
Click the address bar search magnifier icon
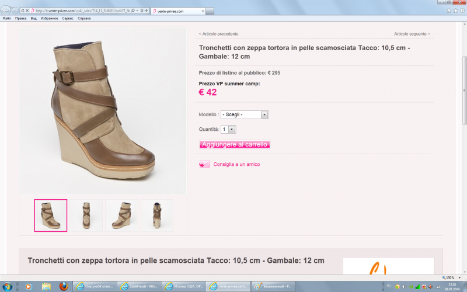pos(133,11)
